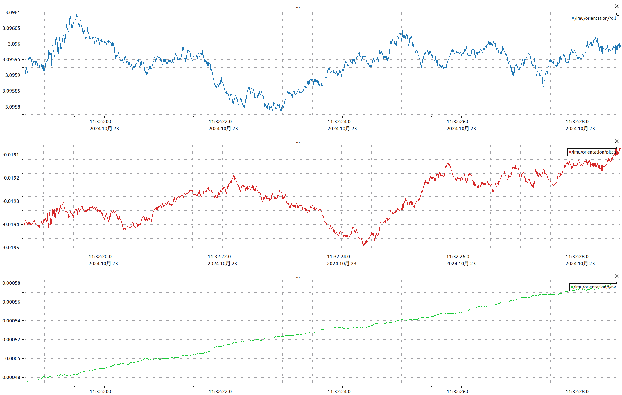
Task: Click the circle handle on yaw legend corner
Action: (x=618, y=283)
